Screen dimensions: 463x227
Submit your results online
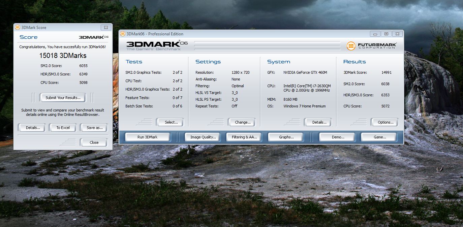pos(63,98)
